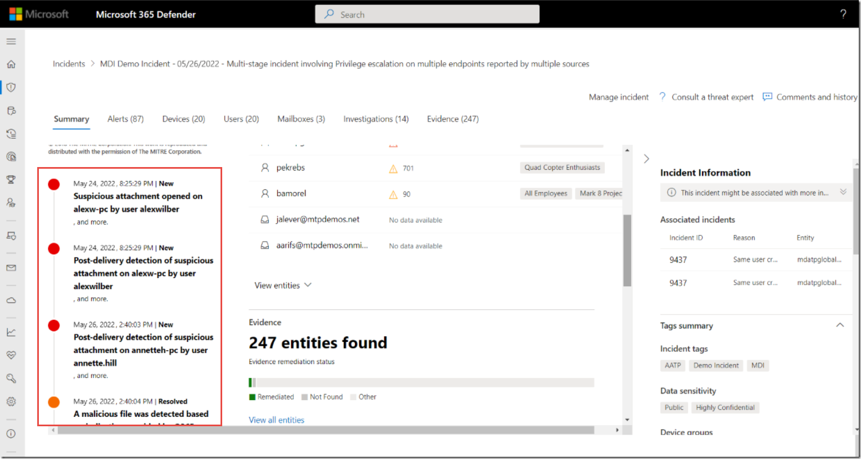Screen dimensions: 861x459
Task: Click Public data sensitivity tag
Action: point(674,407)
